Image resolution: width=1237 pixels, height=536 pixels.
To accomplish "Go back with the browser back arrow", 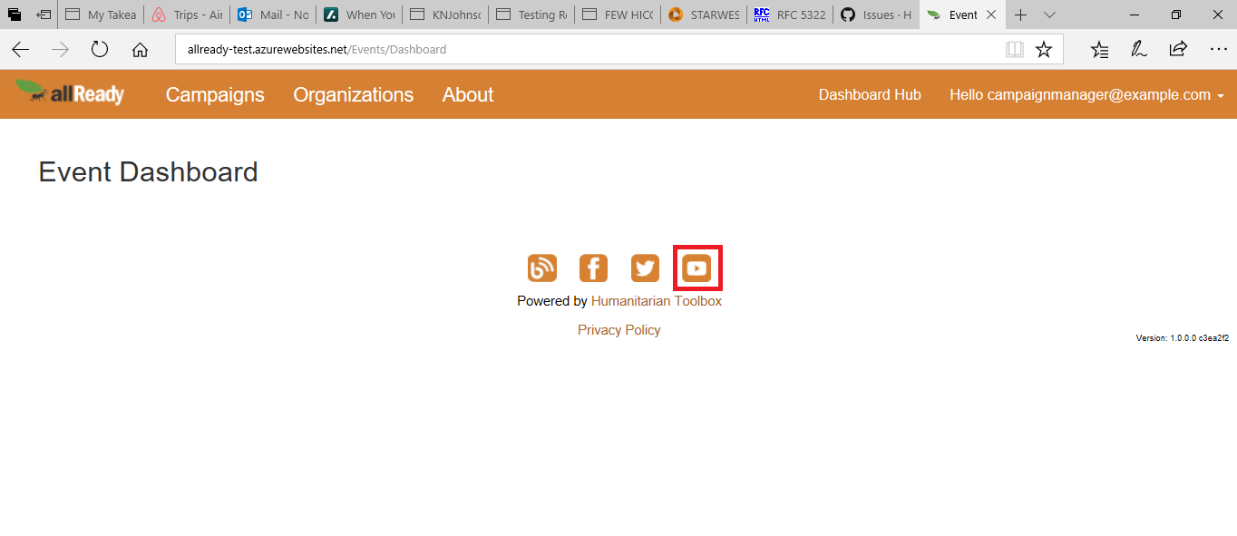I will (20, 49).
